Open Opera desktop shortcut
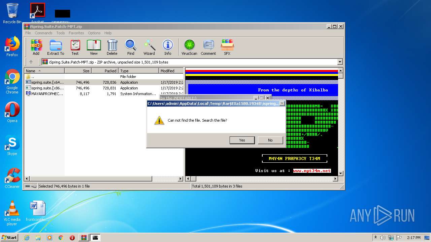This screenshot has height=242, width=431. point(12,112)
